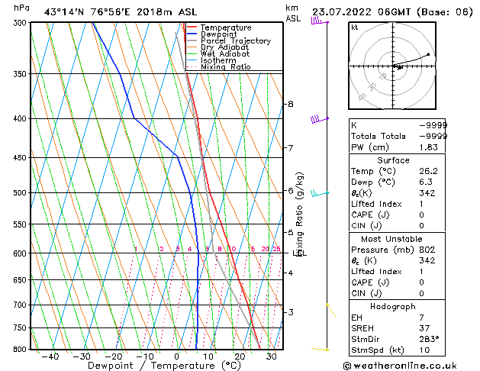Click the LCL marker on the right axis

[300, 253]
